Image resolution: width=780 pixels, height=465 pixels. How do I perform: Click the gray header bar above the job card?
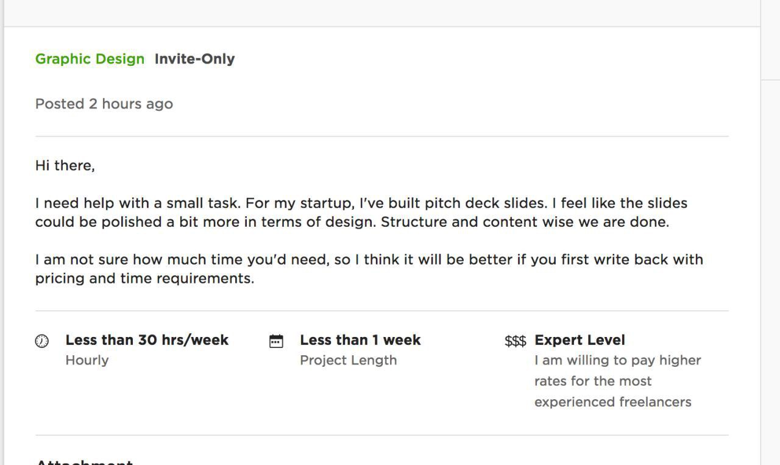(x=382, y=13)
